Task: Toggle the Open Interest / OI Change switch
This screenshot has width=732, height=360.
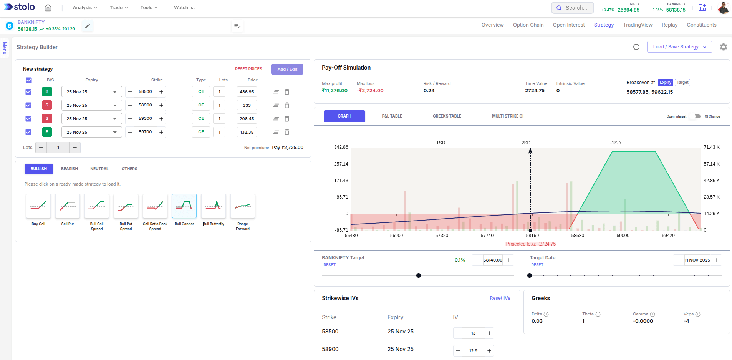Action: click(696, 116)
